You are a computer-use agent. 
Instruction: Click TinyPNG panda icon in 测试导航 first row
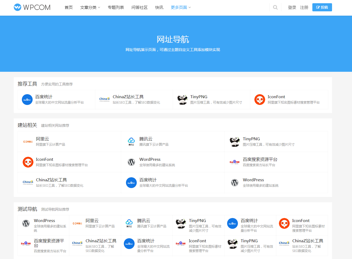[x=181, y=223]
